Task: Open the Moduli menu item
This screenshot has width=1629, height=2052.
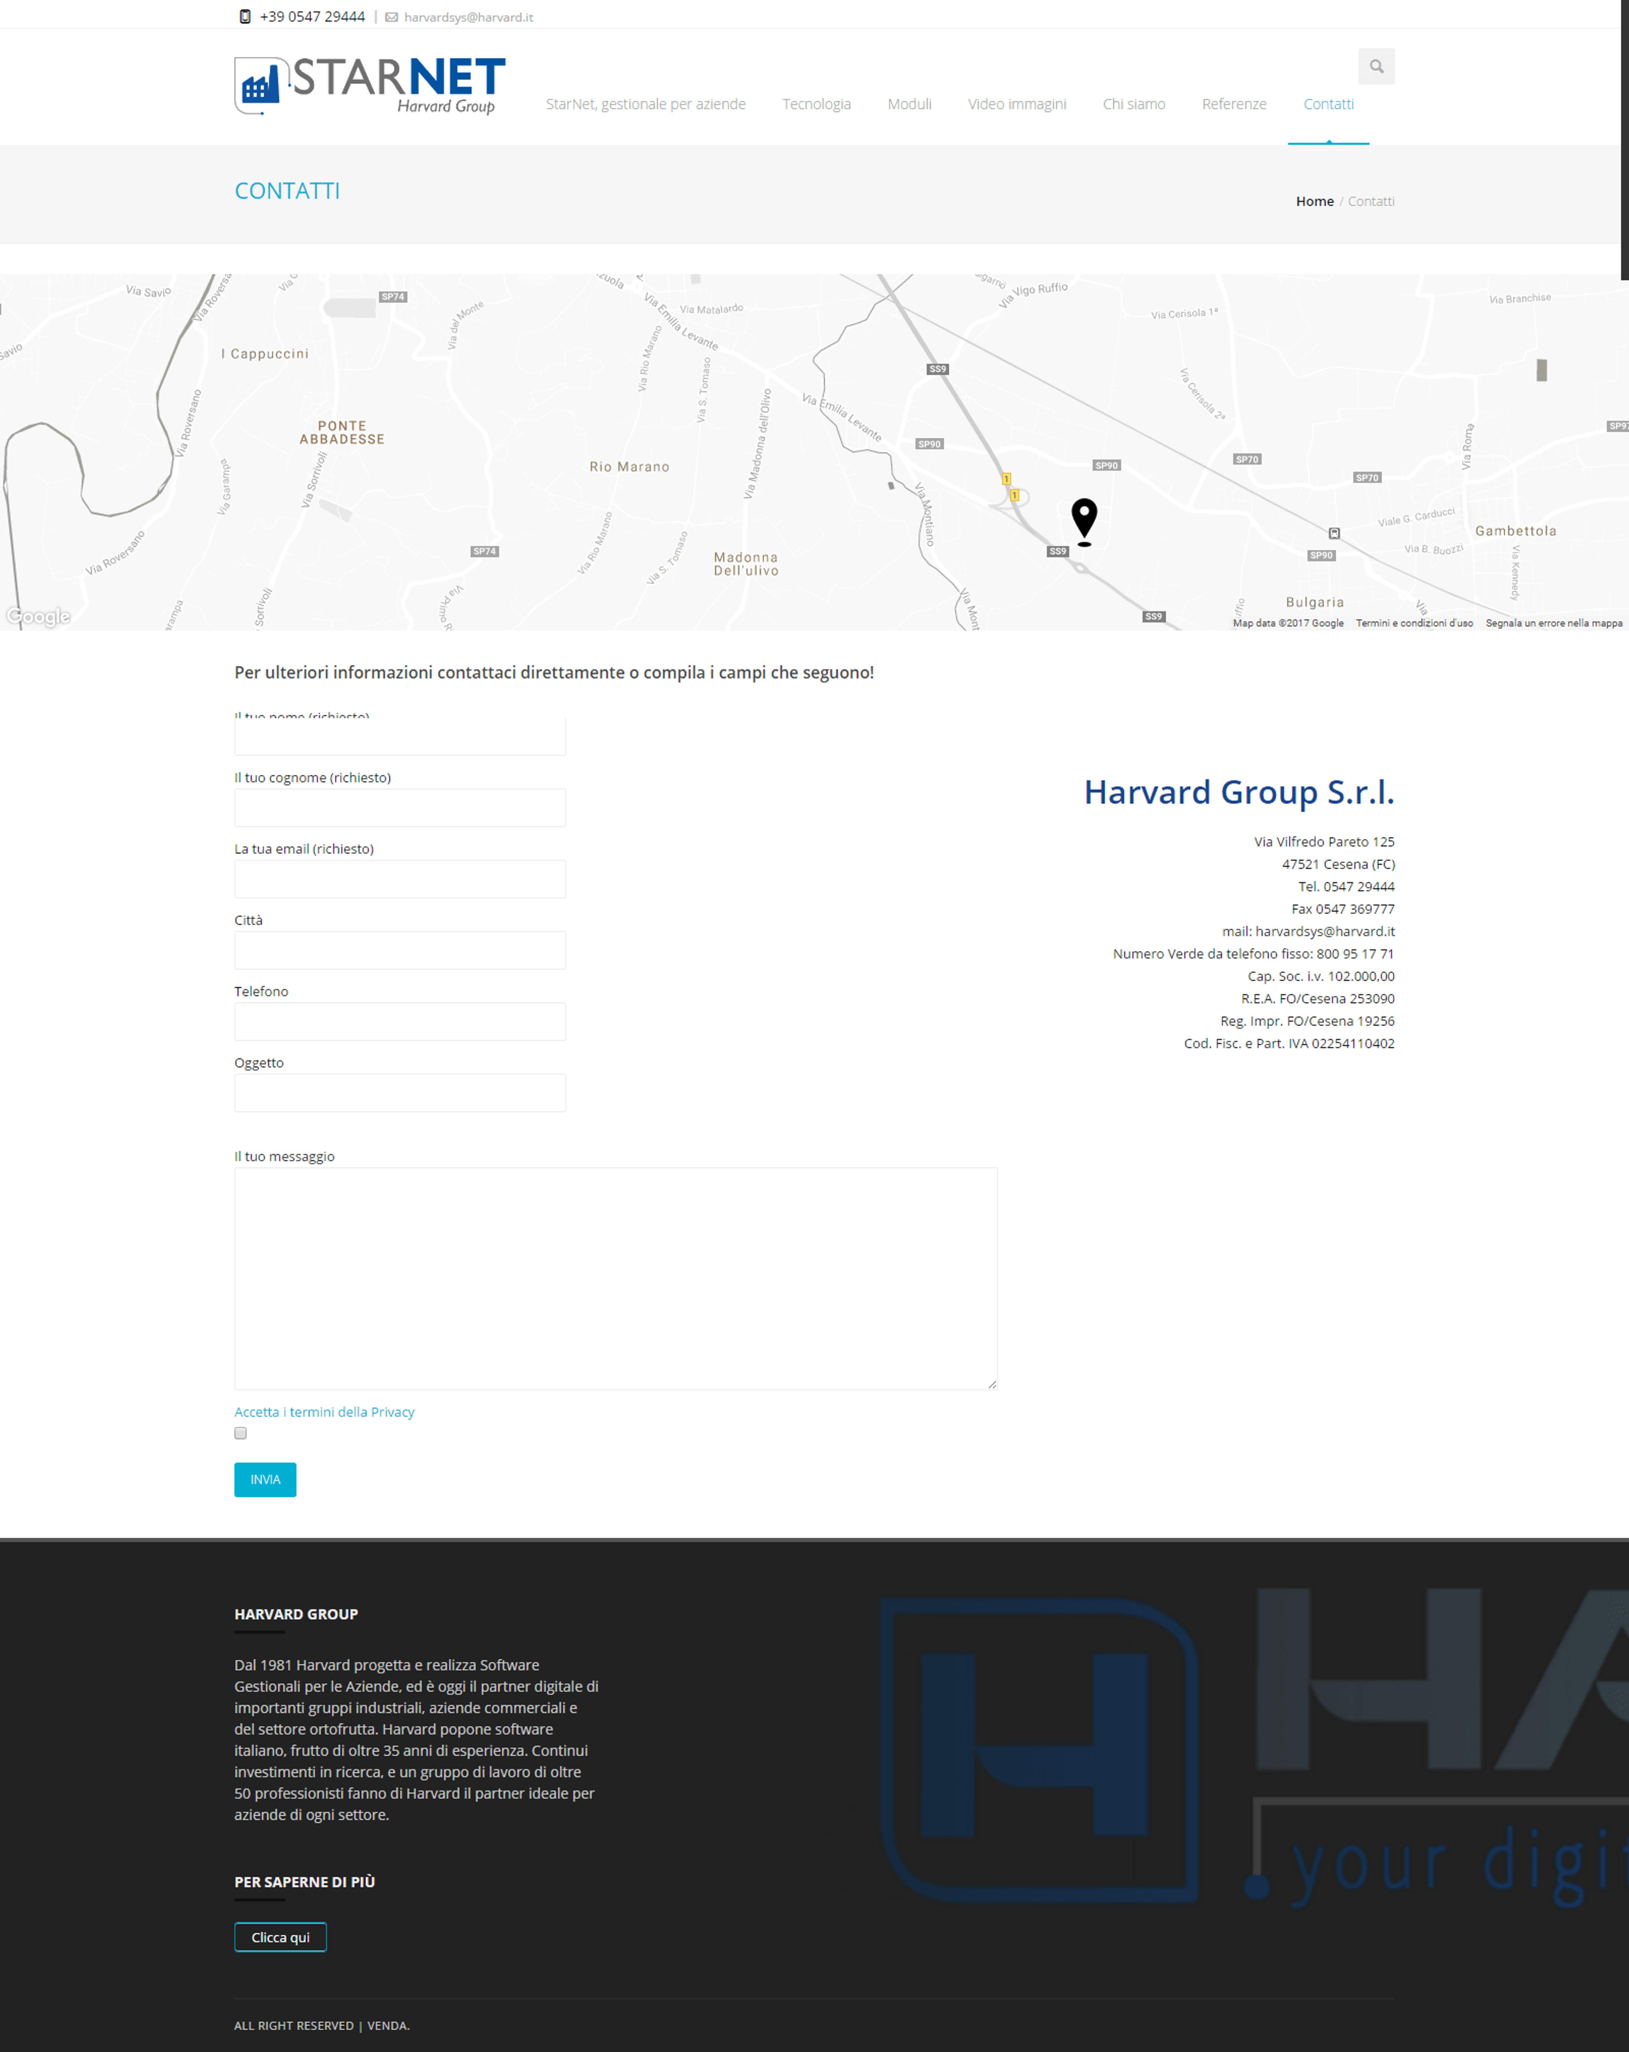Action: (910, 104)
